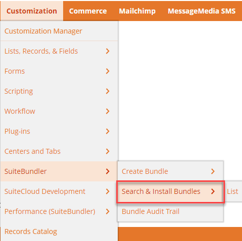Expand the Forms submenu arrow
This screenshot has height=241, width=242.
(108, 71)
